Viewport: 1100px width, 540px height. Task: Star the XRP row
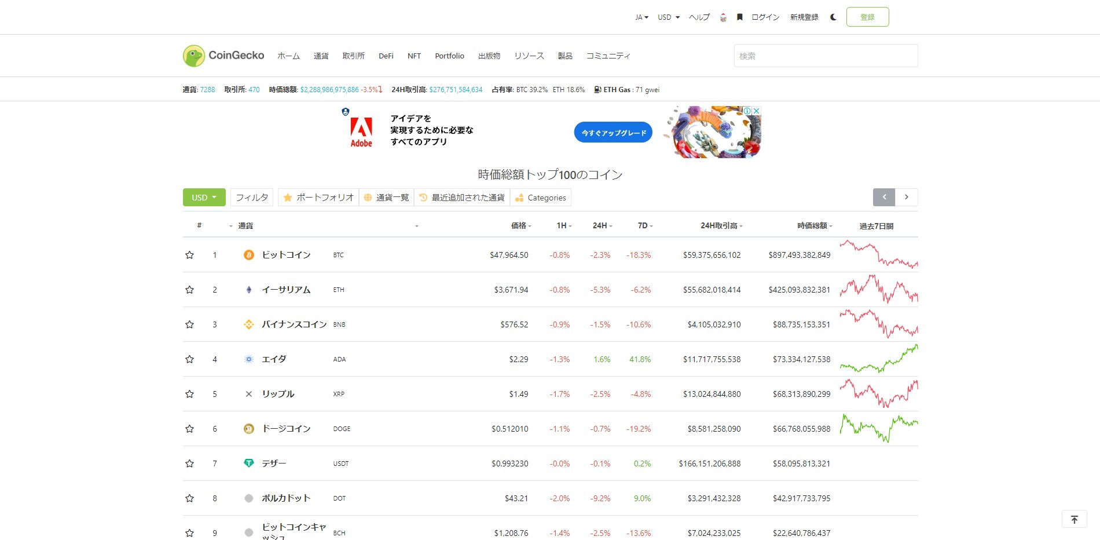point(189,394)
